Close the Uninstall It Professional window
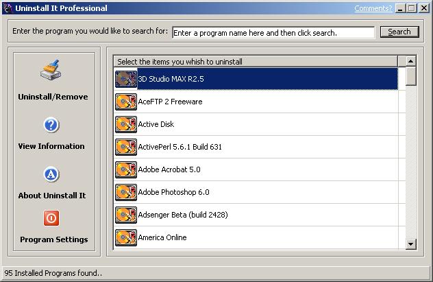Screen dimensions: 433x282 pyautogui.click(x=423, y=8)
